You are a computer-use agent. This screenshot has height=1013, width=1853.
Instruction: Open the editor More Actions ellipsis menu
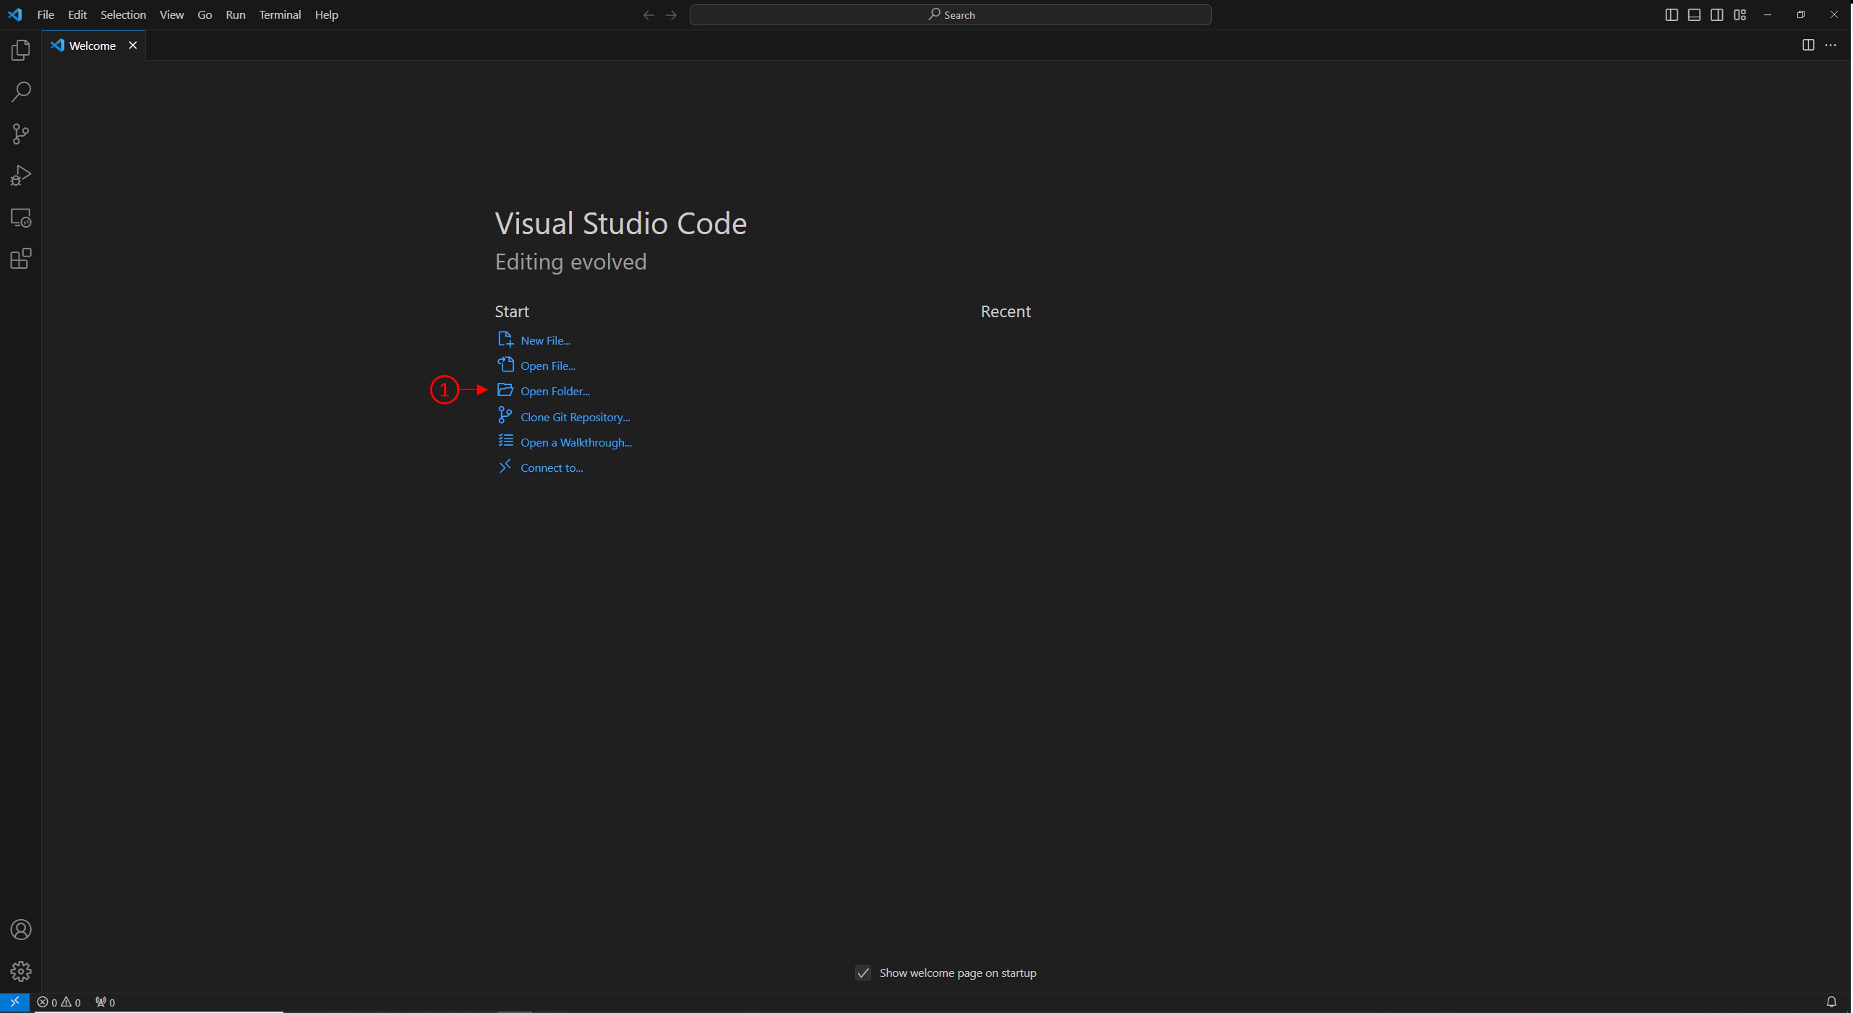tap(1831, 45)
